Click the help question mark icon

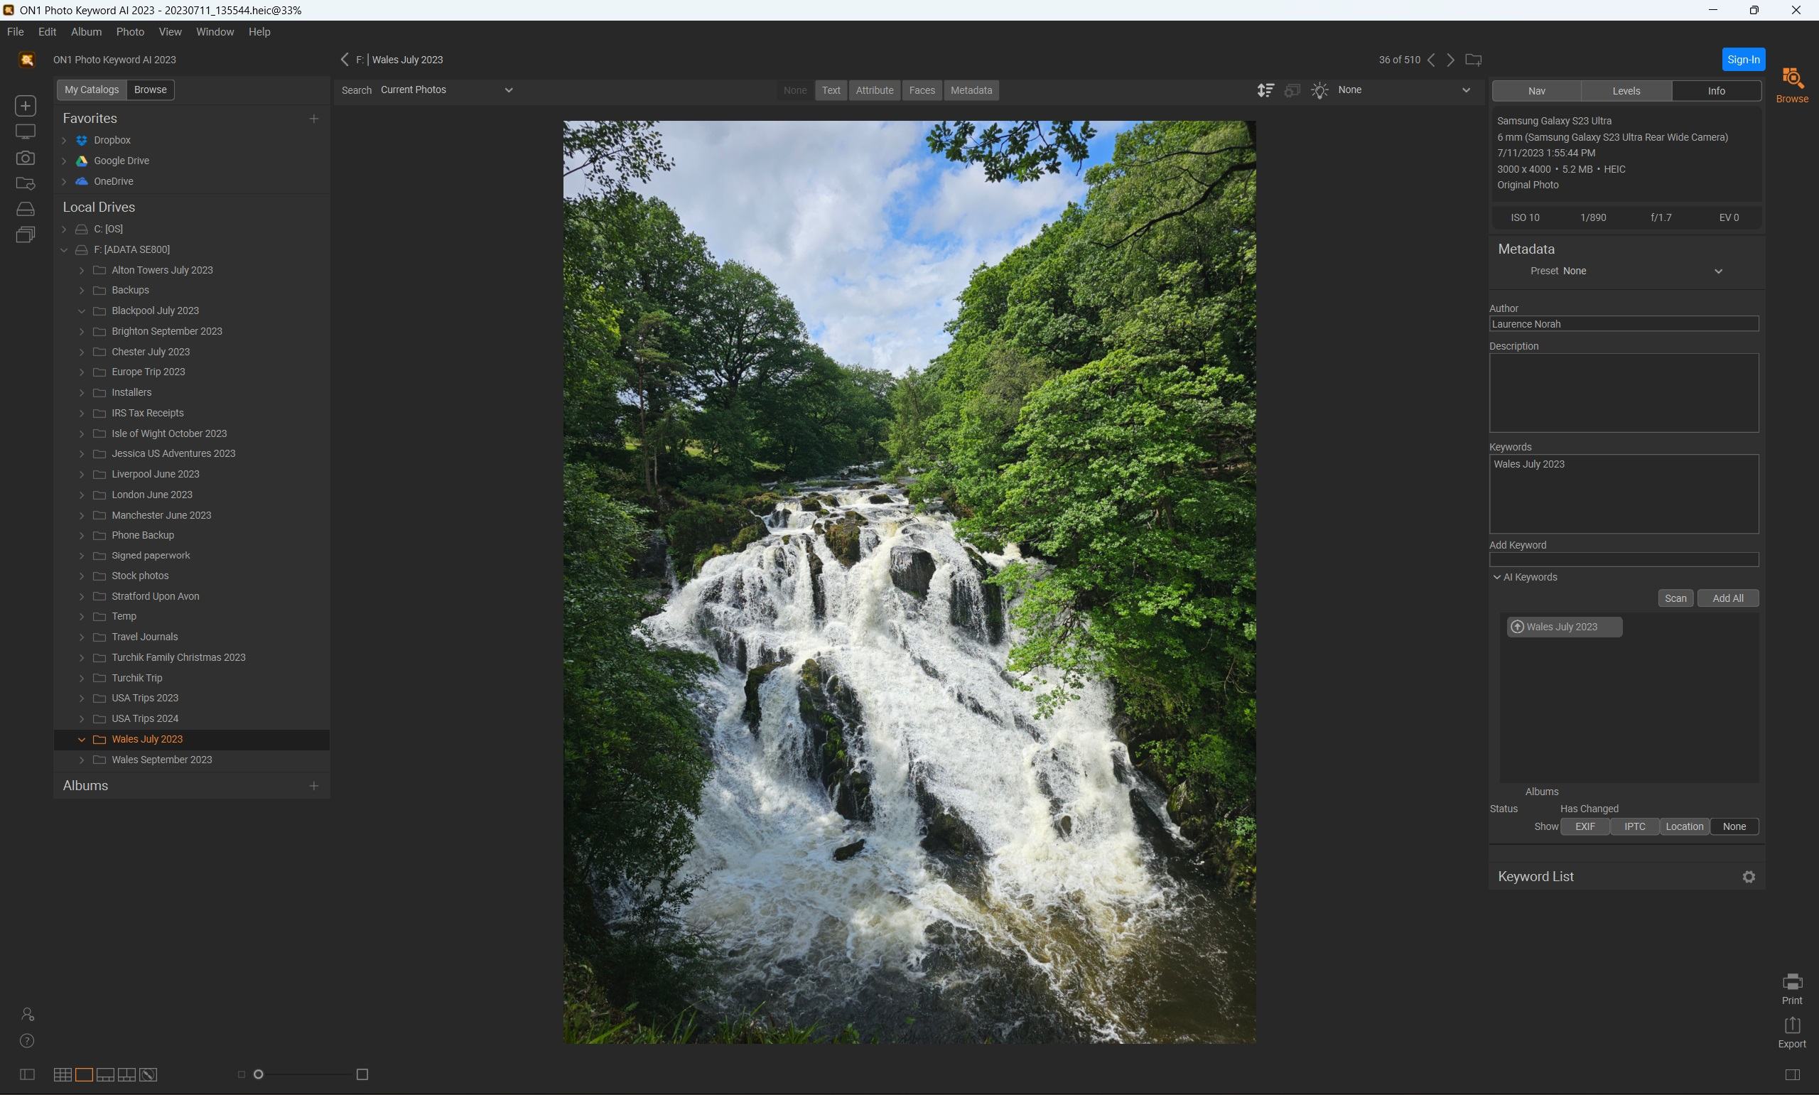tap(26, 1041)
